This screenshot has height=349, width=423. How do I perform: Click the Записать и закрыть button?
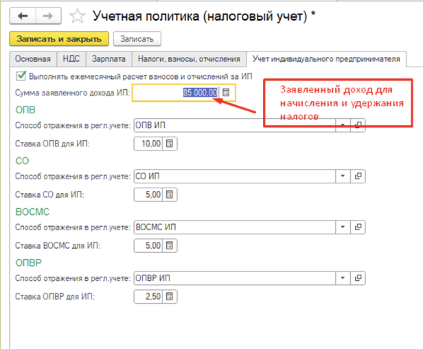(59, 39)
